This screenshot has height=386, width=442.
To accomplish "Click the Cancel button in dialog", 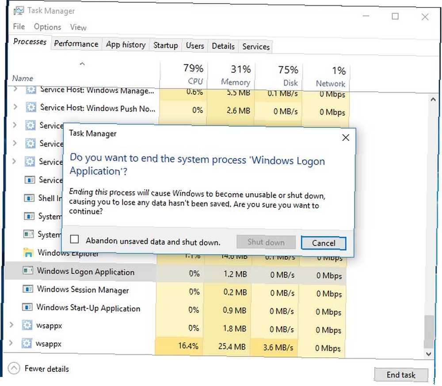I will 324,243.
